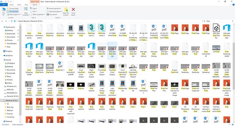The image size is (235, 126).
Task: Click the Open file location icon
Action: click(66, 10)
